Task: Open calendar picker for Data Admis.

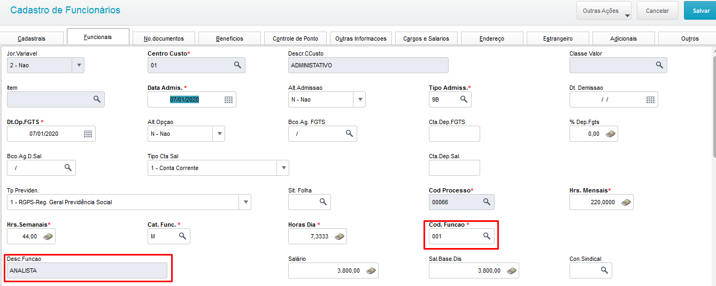Action: tap(228, 99)
